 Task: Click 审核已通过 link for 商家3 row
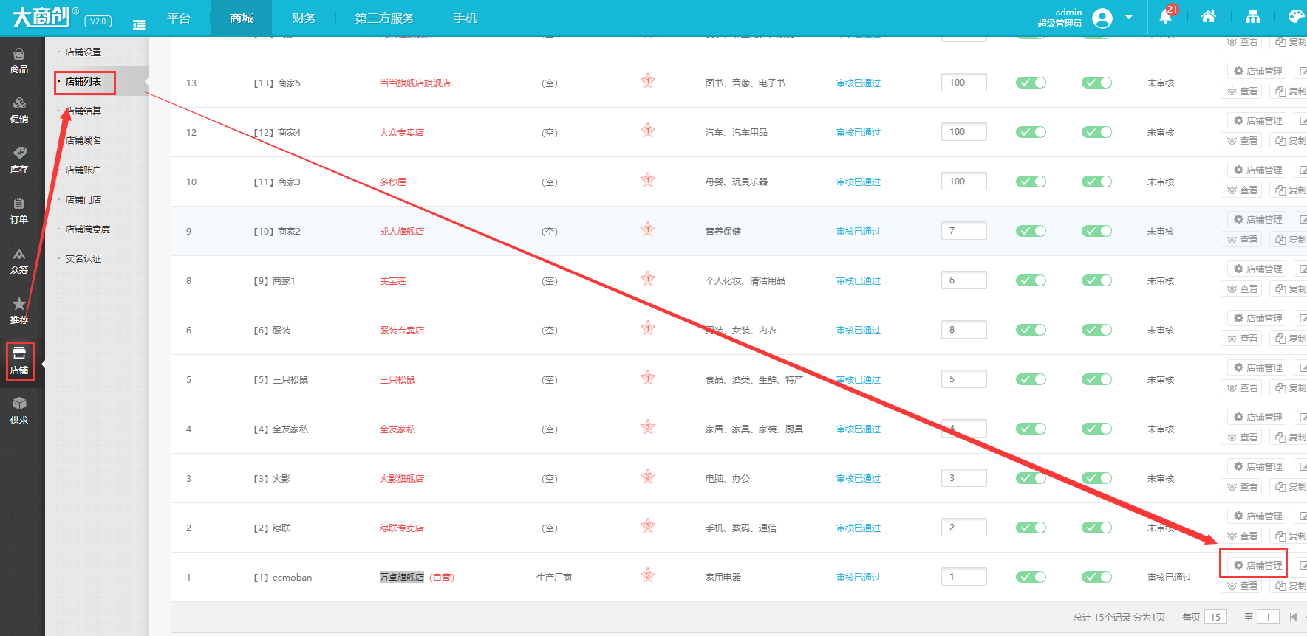pyautogui.click(x=859, y=182)
